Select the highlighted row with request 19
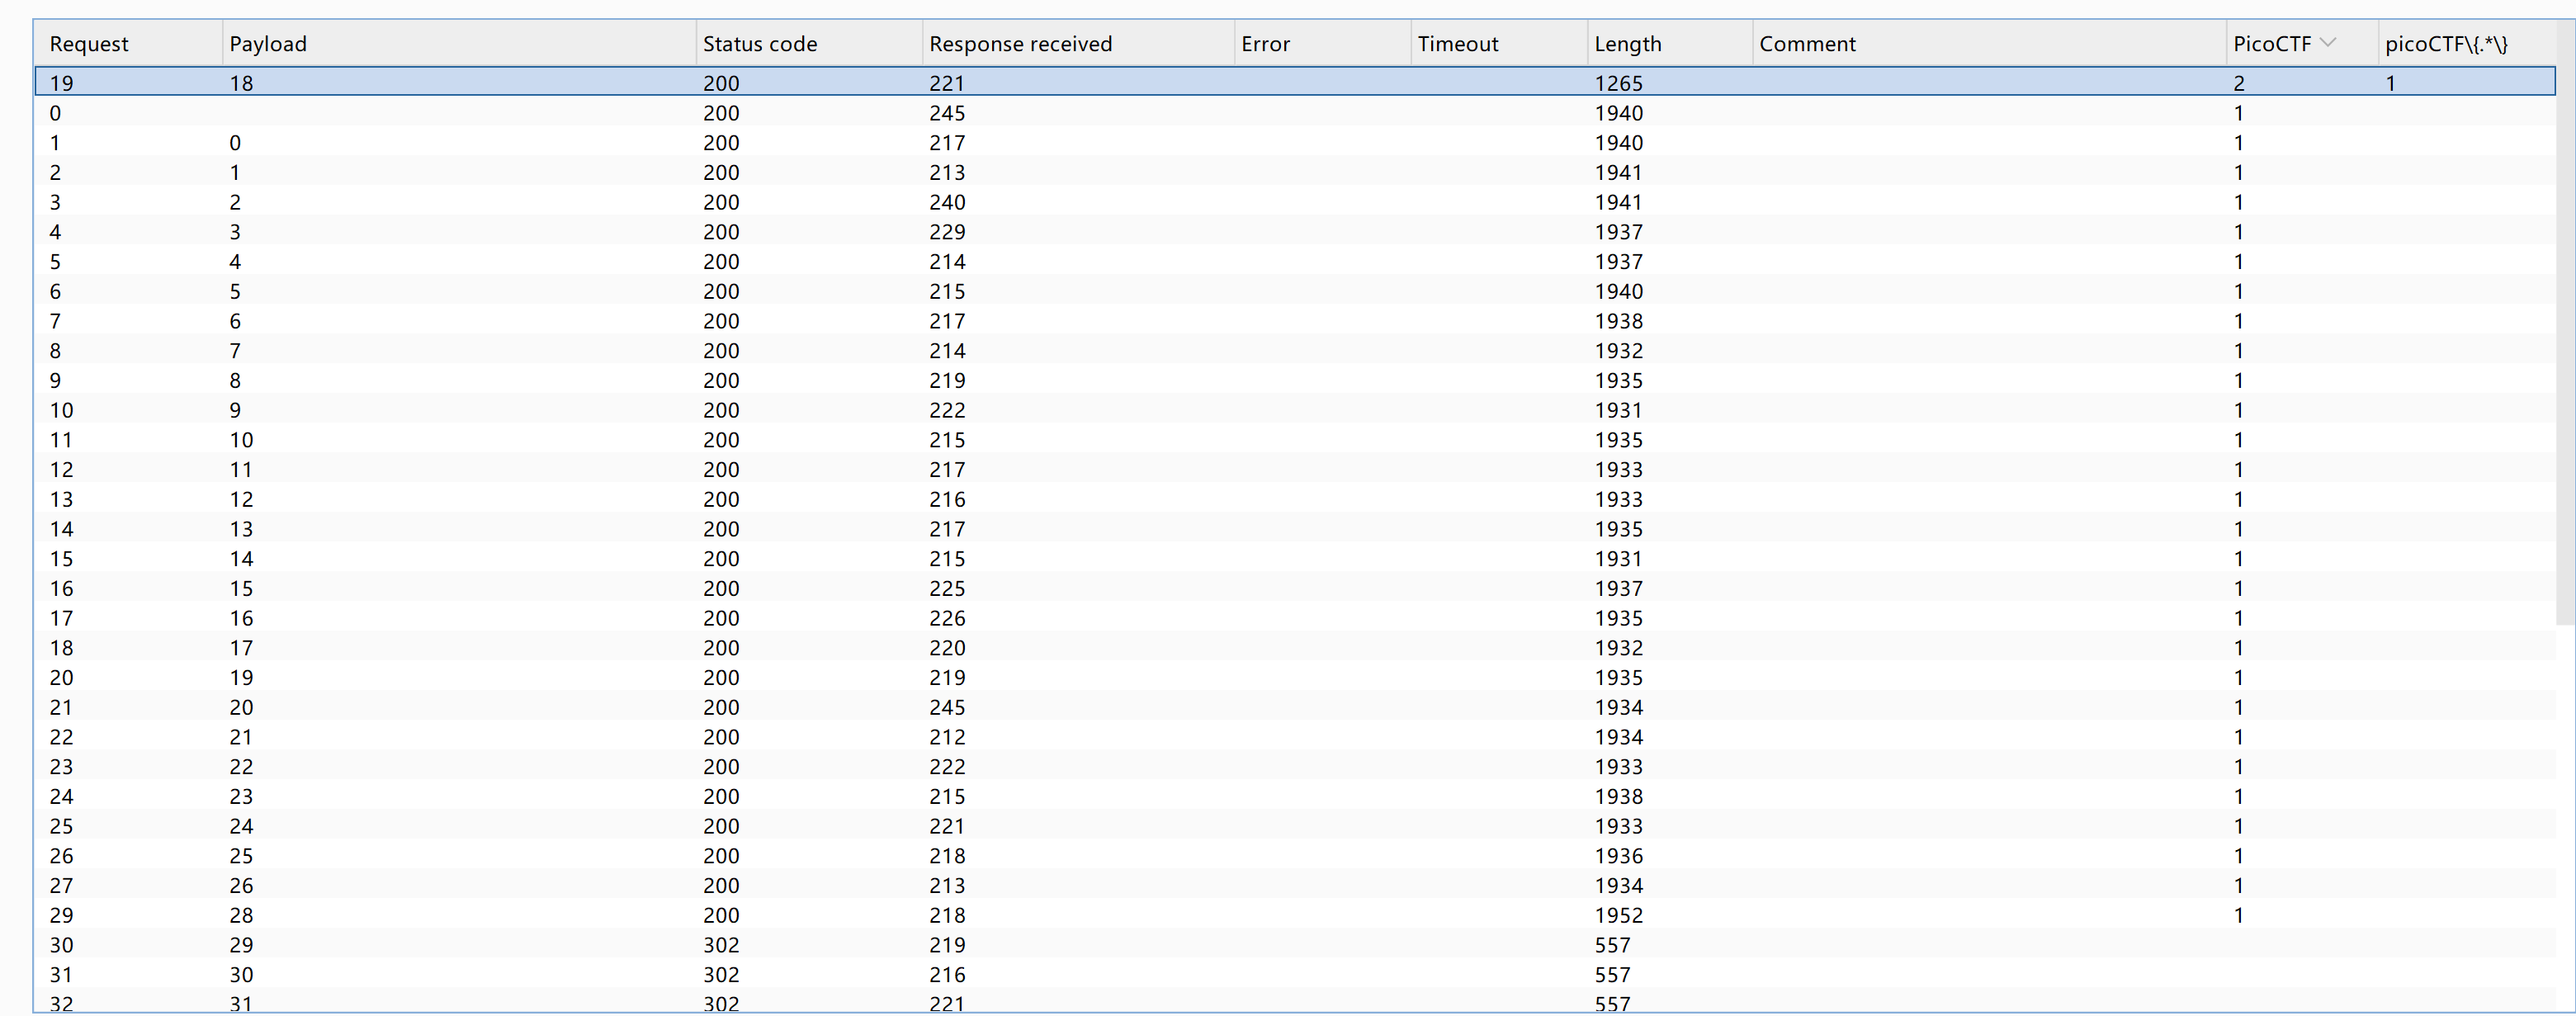The image size is (2576, 1016). click(1295, 82)
